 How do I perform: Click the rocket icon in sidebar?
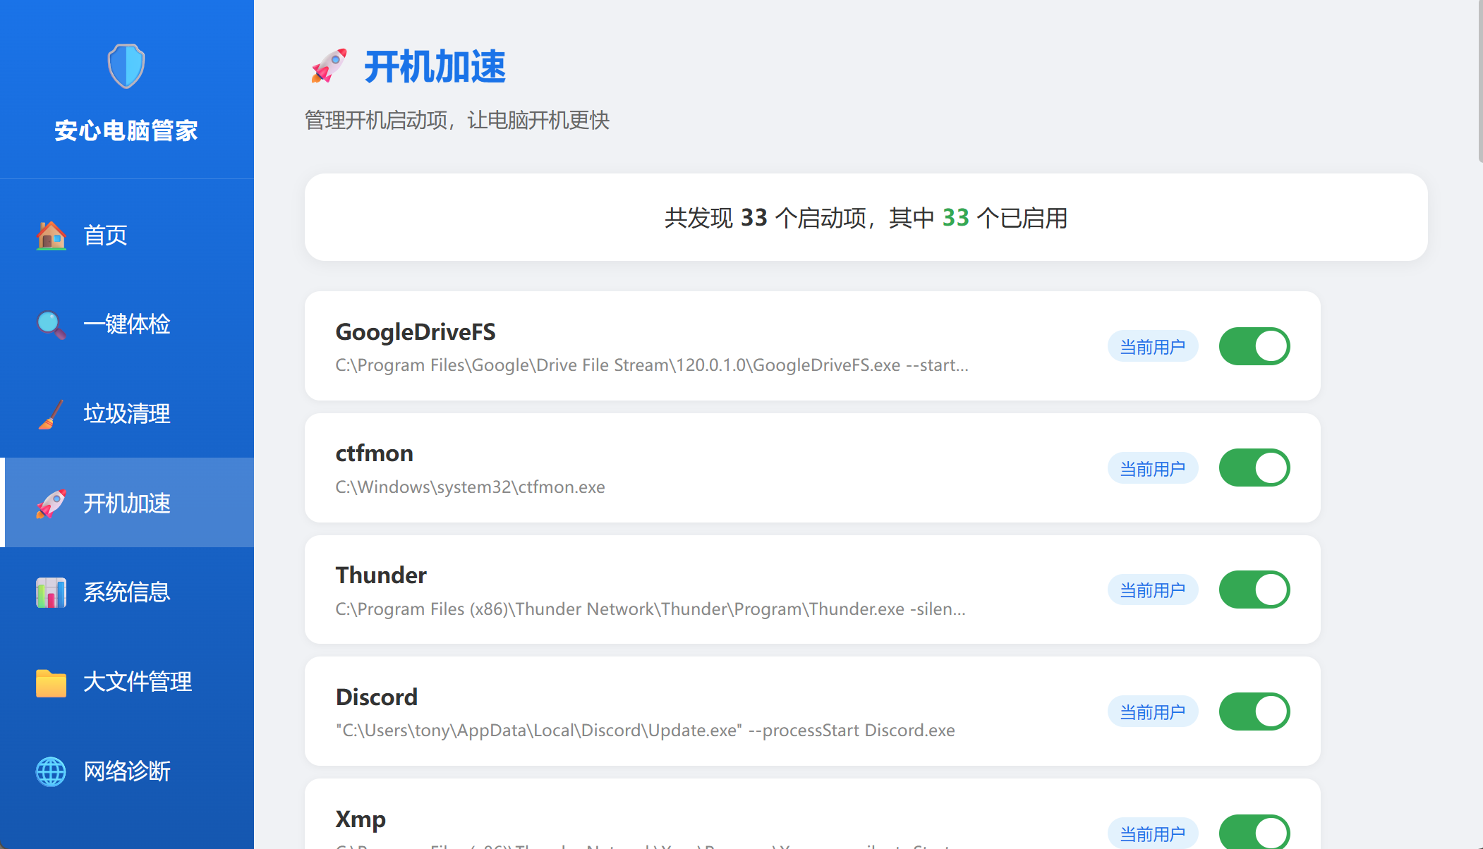point(51,503)
